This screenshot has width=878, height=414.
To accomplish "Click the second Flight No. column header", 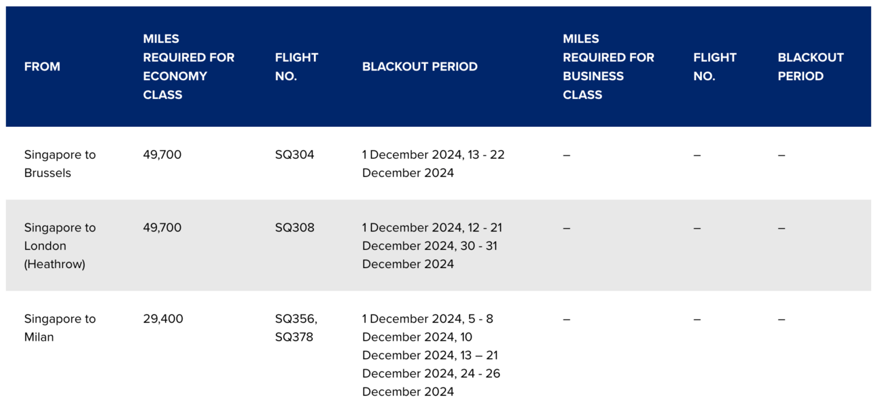I will [x=715, y=67].
